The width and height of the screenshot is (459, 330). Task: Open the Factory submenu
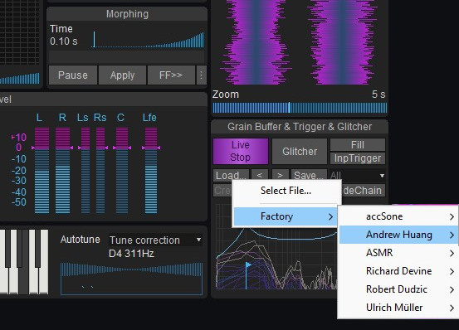[x=286, y=216]
